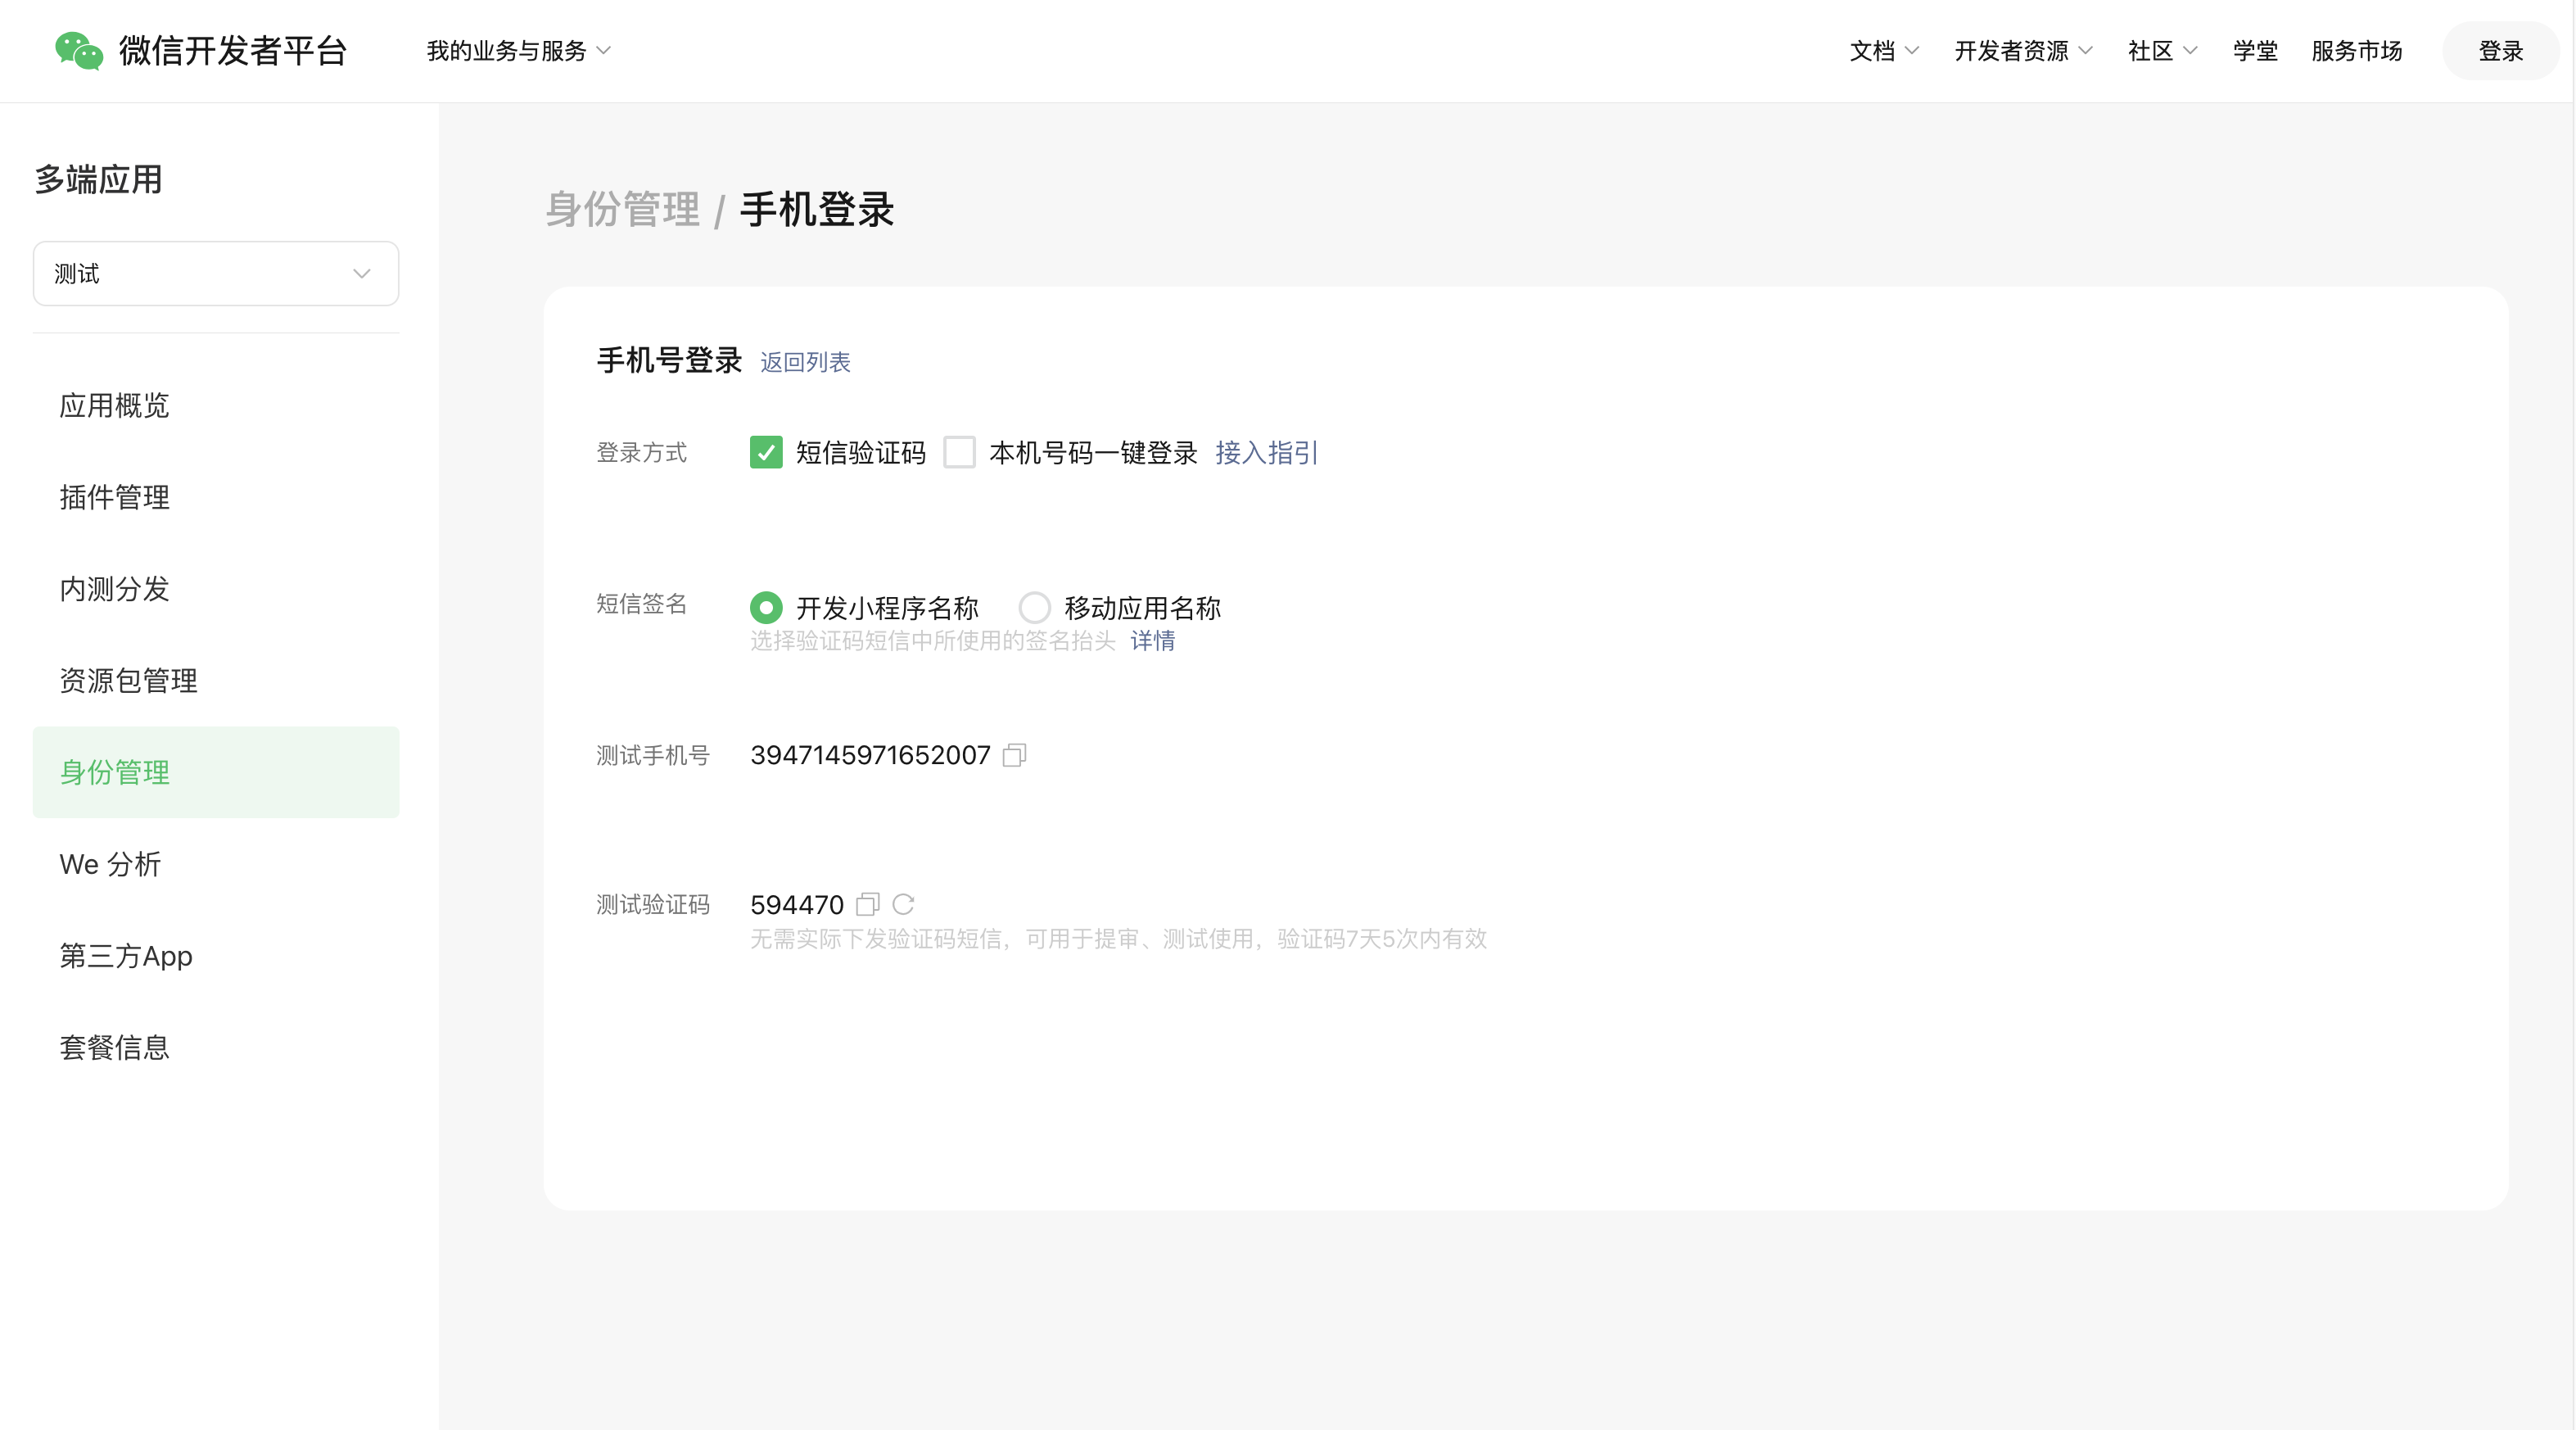Click 微信开发者平台 title text

tap(233, 51)
